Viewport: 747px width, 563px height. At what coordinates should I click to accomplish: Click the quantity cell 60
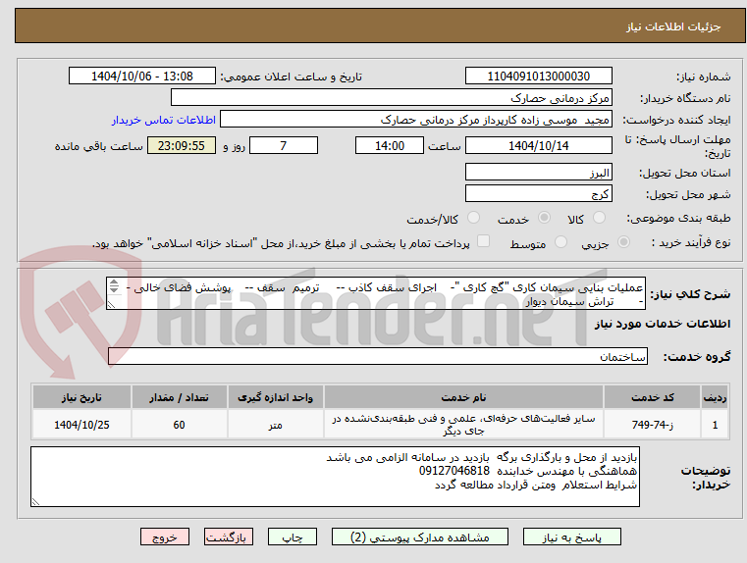click(179, 425)
